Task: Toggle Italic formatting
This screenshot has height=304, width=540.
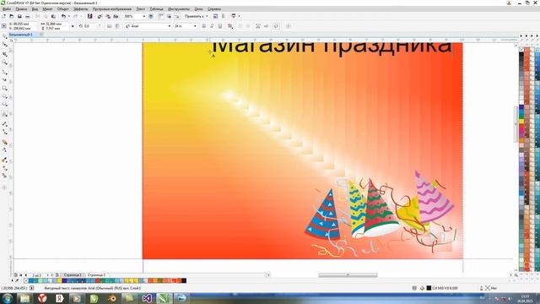Action: coord(212,26)
